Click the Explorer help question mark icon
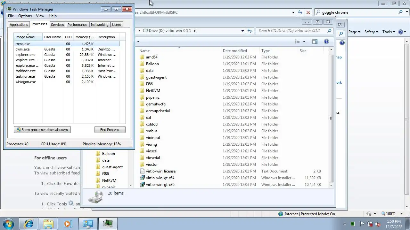This screenshot has height=230, width=410. point(326,42)
